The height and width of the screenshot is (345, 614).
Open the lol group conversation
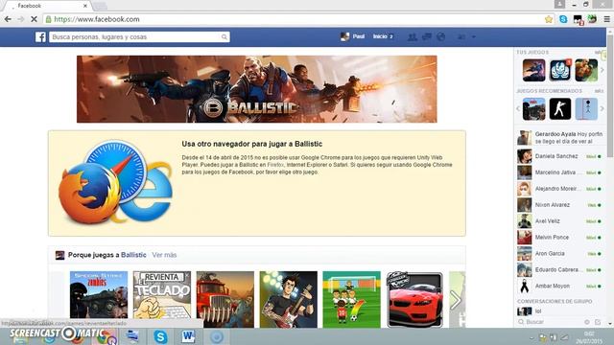pyautogui.click(x=560, y=311)
